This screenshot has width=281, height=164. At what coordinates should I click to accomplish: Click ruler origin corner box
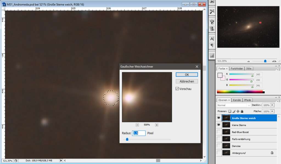(3, 9)
